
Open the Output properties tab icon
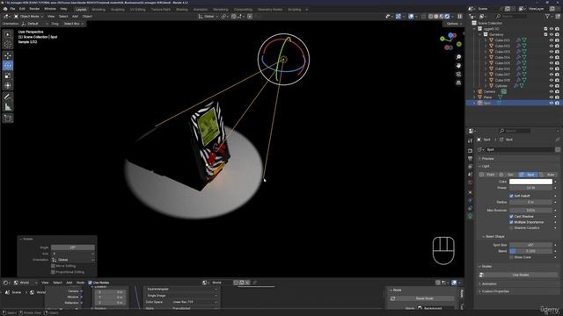tap(470, 158)
